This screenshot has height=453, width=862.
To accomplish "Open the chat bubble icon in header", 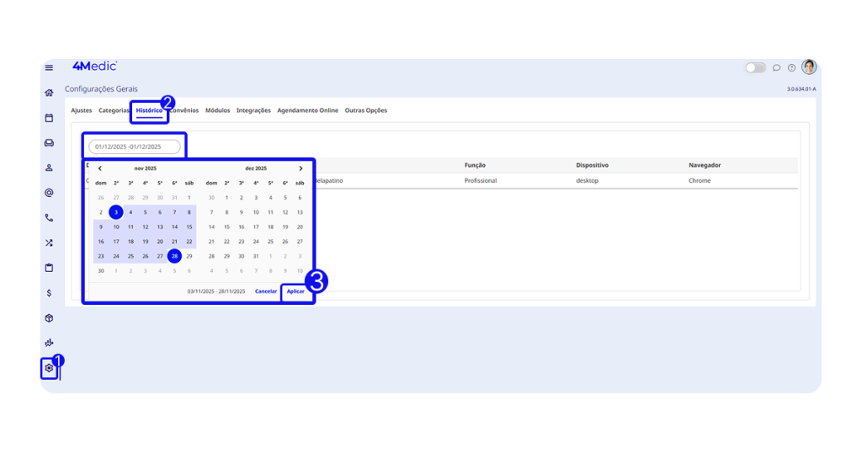I will [x=776, y=67].
